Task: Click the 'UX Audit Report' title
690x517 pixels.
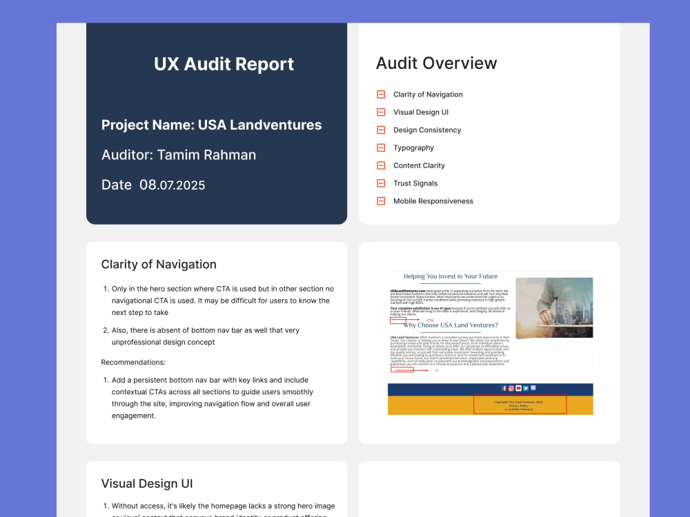Action: click(x=224, y=64)
